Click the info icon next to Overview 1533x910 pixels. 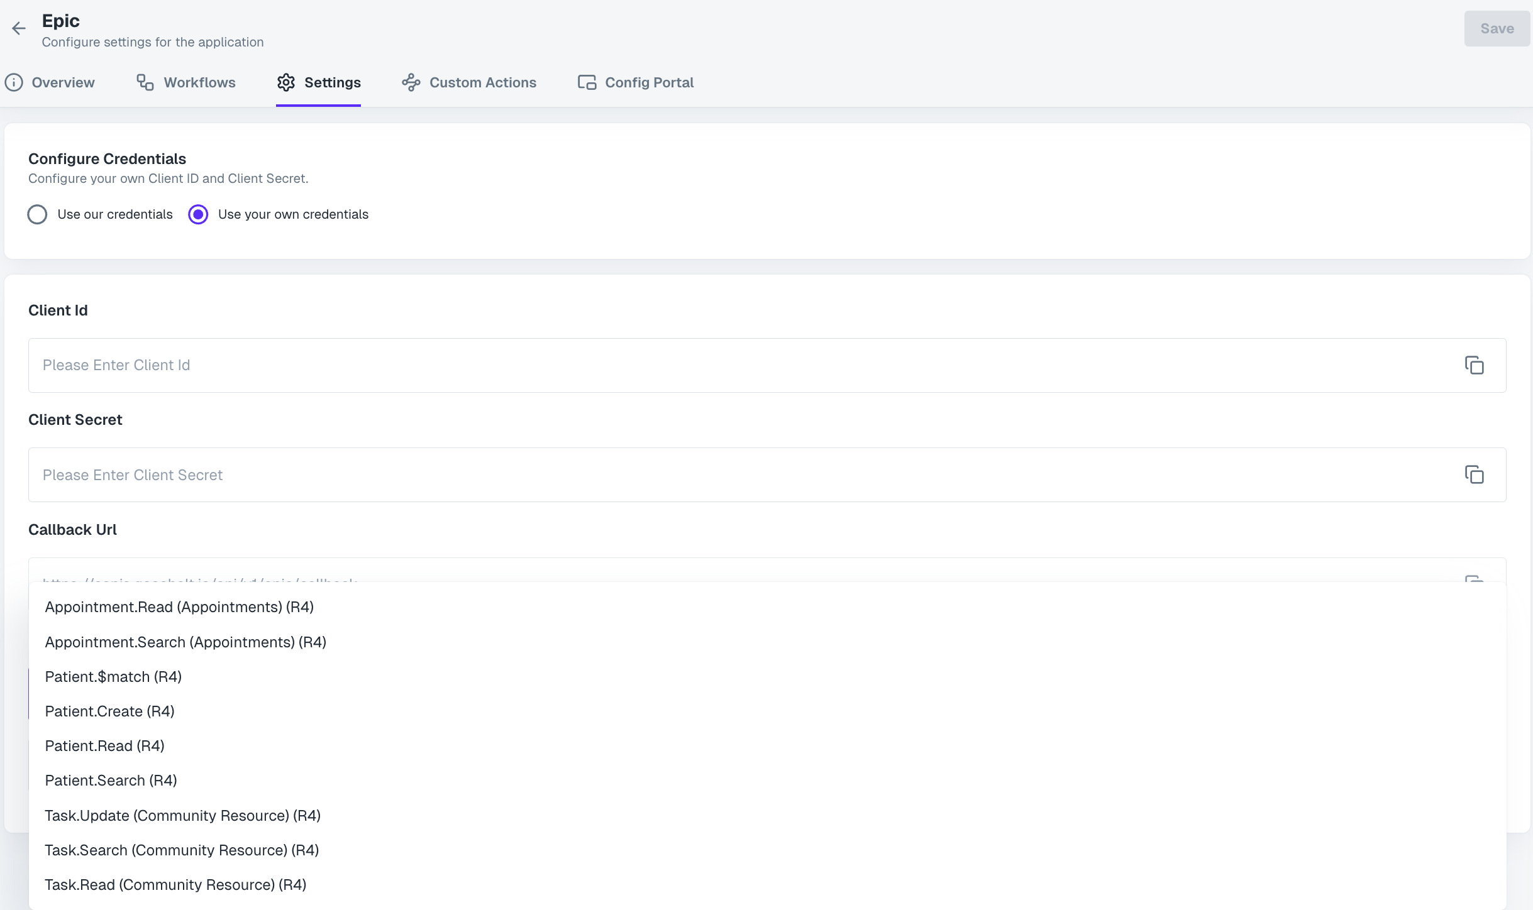14,82
